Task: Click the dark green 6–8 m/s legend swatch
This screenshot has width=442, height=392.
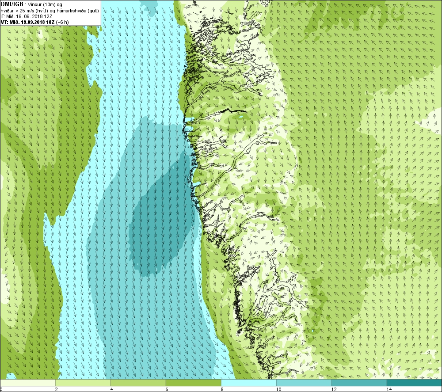Action: click(x=194, y=383)
